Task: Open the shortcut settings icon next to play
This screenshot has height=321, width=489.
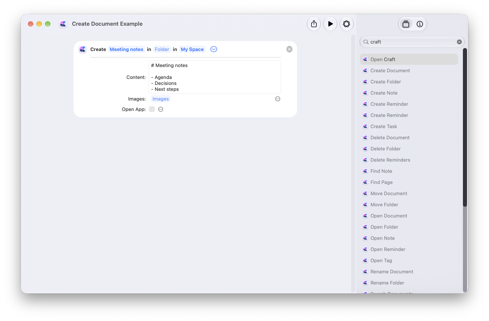Action: coord(347,24)
